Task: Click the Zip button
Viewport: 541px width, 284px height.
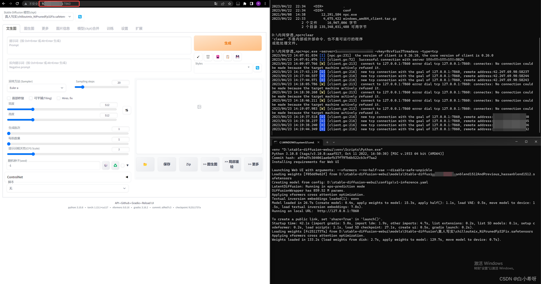Action: (189, 164)
